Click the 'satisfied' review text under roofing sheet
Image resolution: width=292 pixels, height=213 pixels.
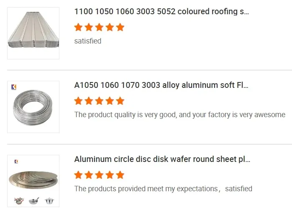(x=88, y=41)
